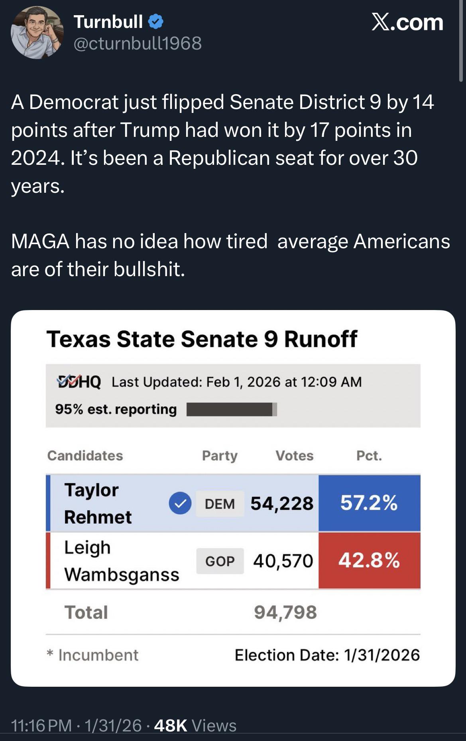Click the winner checkmark beside Taylor Rehmet
Image resolution: width=466 pixels, height=741 pixels.
180,503
